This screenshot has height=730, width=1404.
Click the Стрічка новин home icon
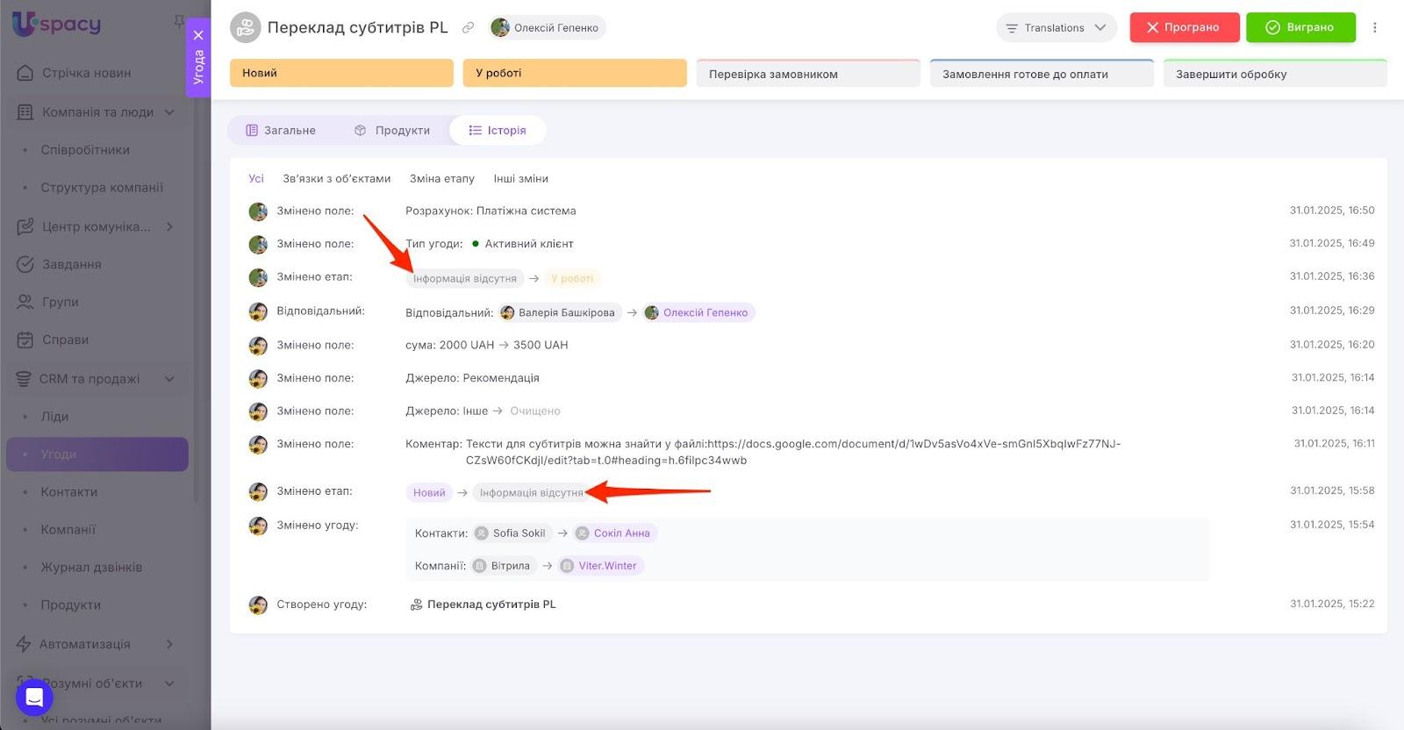(25, 73)
